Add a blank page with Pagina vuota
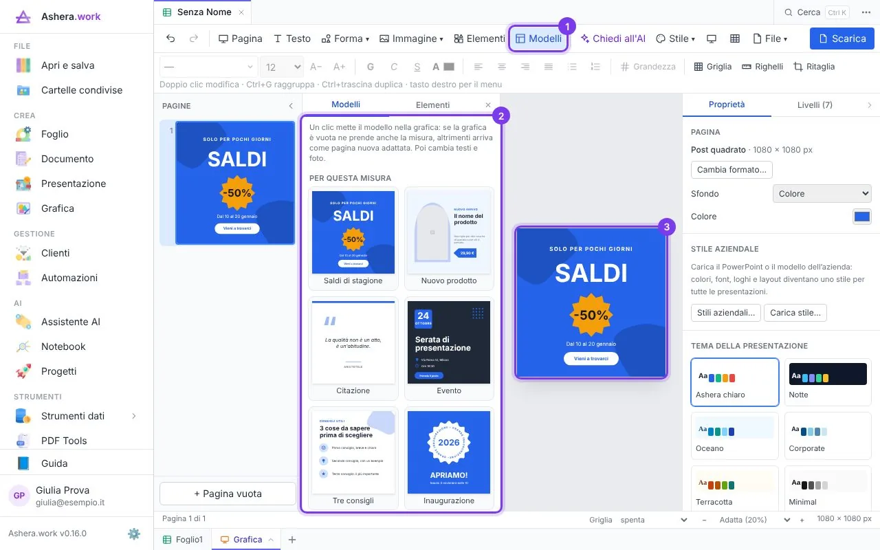 point(228,494)
